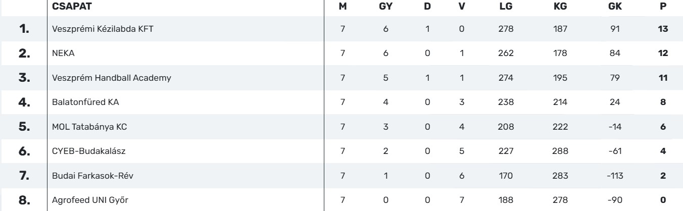Screen dimensions: 683x211
Task: Open the NEKA team link
Action: coord(62,54)
